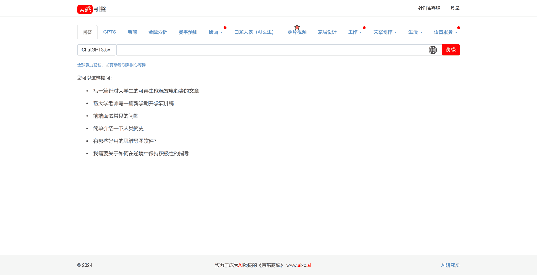
Task: Open the 社群&客服 link
Action: pos(429,8)
